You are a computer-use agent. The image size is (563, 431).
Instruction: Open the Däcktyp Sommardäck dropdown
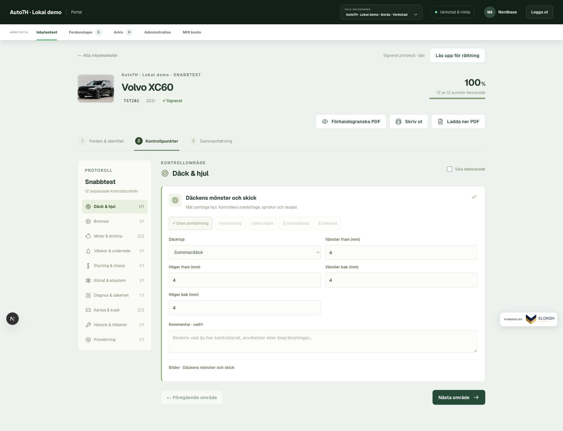coord(245,252)
